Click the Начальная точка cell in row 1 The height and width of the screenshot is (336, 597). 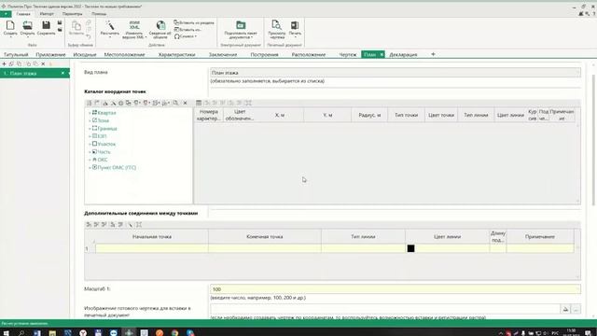click(151, 248)
